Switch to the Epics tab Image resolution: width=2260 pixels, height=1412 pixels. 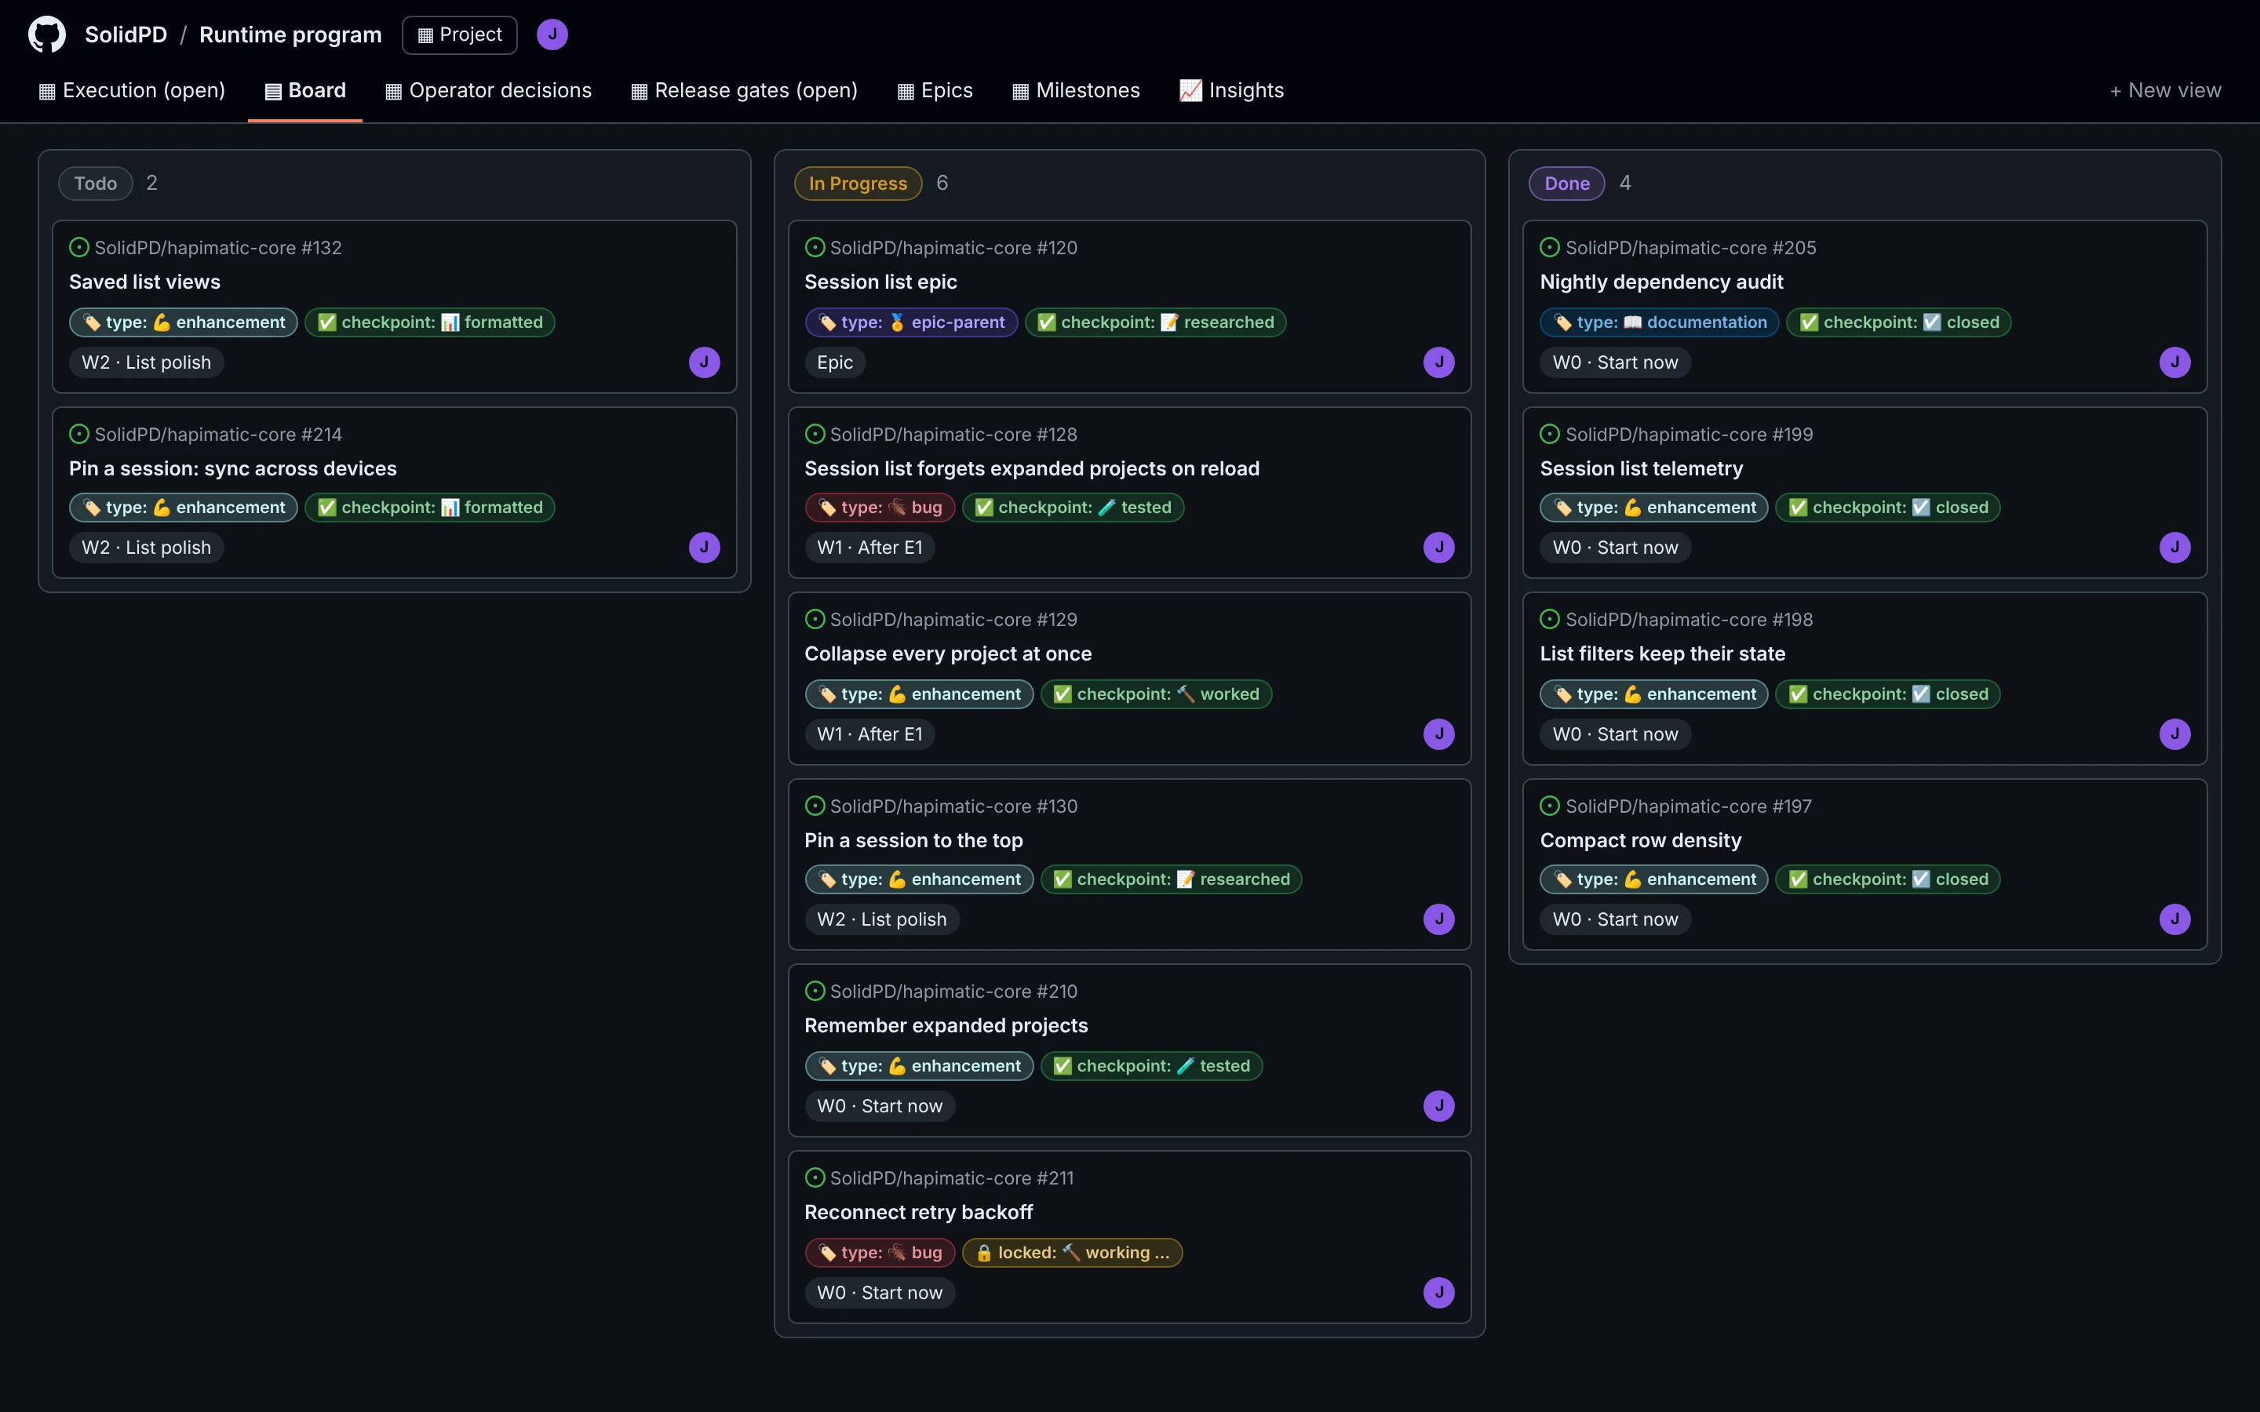tap(935, 90)
